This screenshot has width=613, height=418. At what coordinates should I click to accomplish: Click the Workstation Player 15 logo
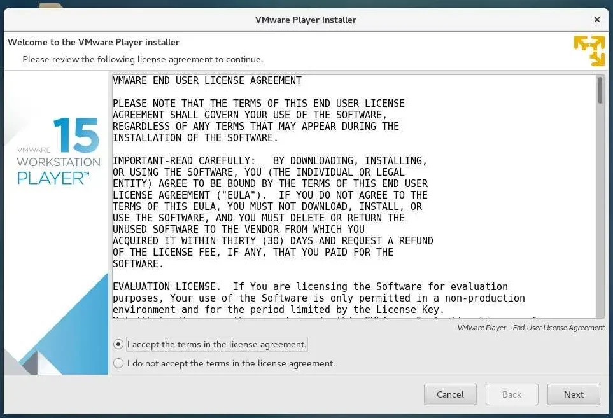pyautogui.click(x=59, y=151)
